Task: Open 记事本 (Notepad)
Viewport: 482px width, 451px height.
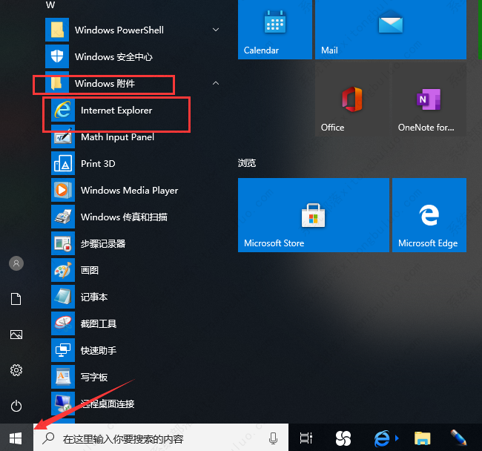Action: tap(93, 297)
